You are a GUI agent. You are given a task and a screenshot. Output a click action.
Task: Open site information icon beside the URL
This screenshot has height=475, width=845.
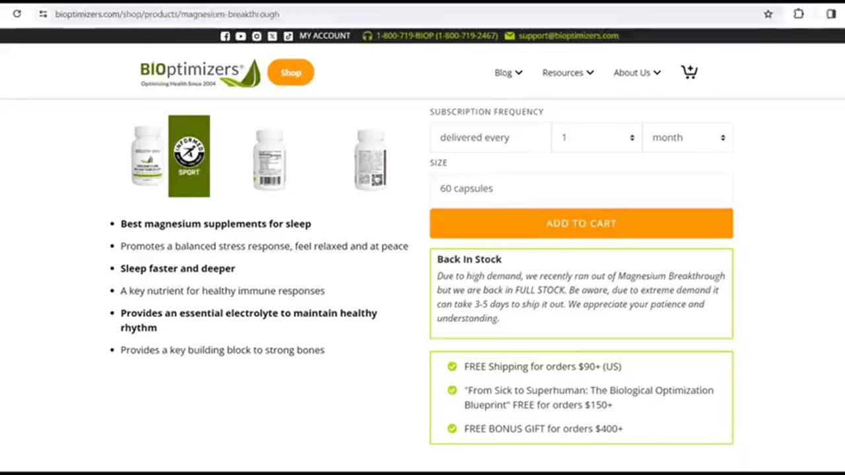click(x=43, y=14)
